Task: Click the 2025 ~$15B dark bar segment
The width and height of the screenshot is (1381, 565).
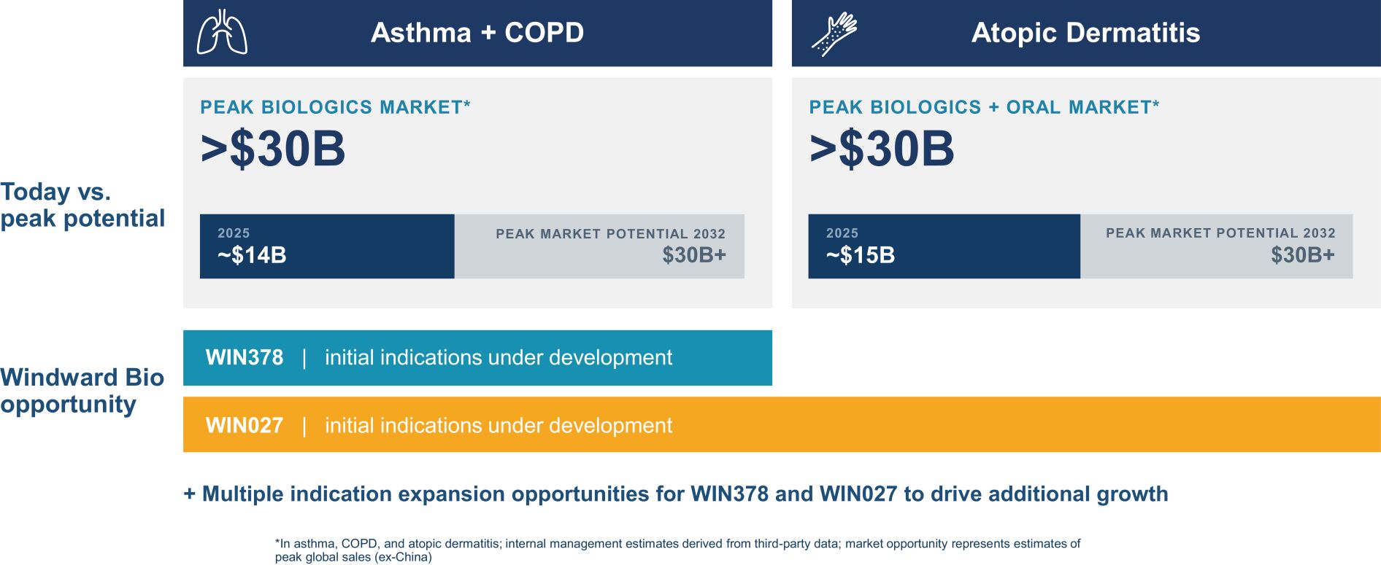Action: point(944,246)
